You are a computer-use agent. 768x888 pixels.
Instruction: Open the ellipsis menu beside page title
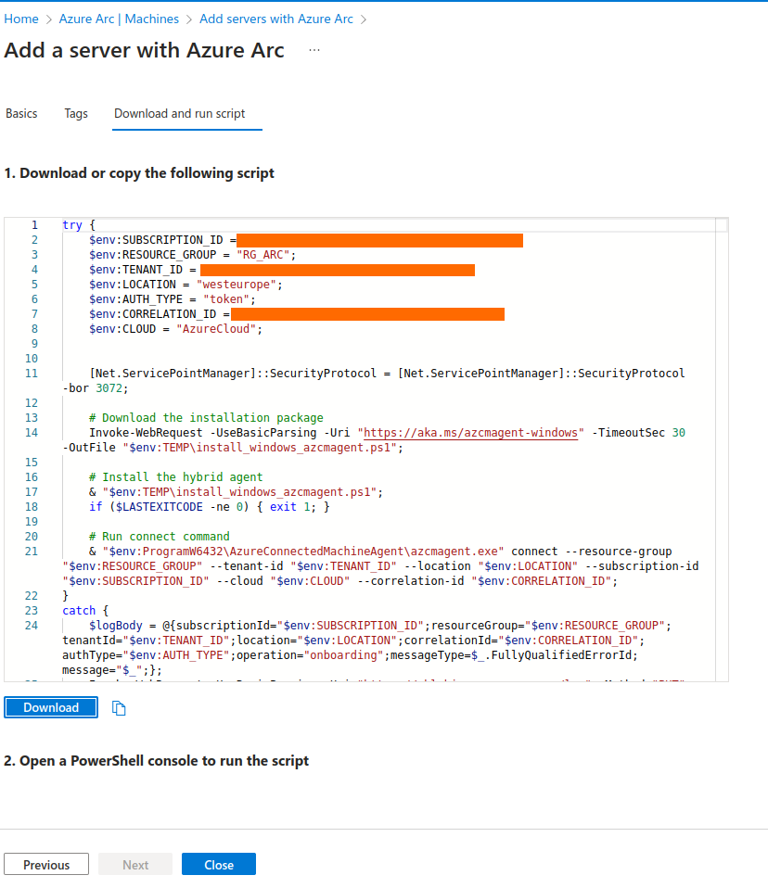tap(314, 50)
